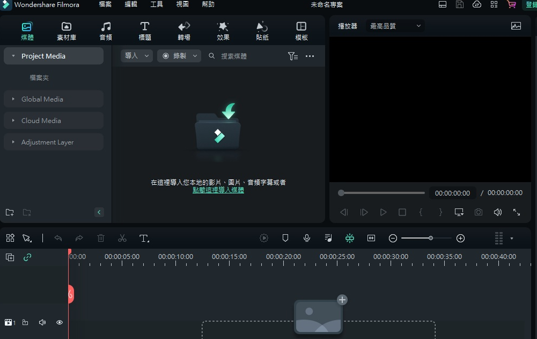This screenshot has height=339, width=537.
Task: Open the 檔案 menu
Action: (105, 4)
